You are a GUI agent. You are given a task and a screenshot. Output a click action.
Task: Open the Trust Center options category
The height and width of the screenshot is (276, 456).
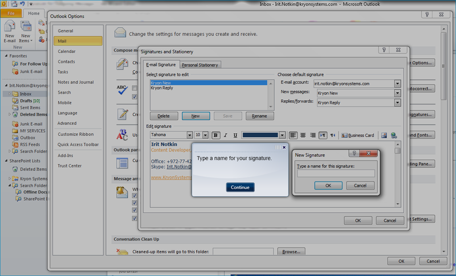pos(78,166)
